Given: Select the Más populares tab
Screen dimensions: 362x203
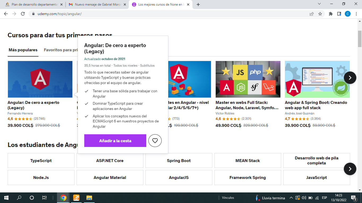Looking at the screenshot, I should click(23, 50).
